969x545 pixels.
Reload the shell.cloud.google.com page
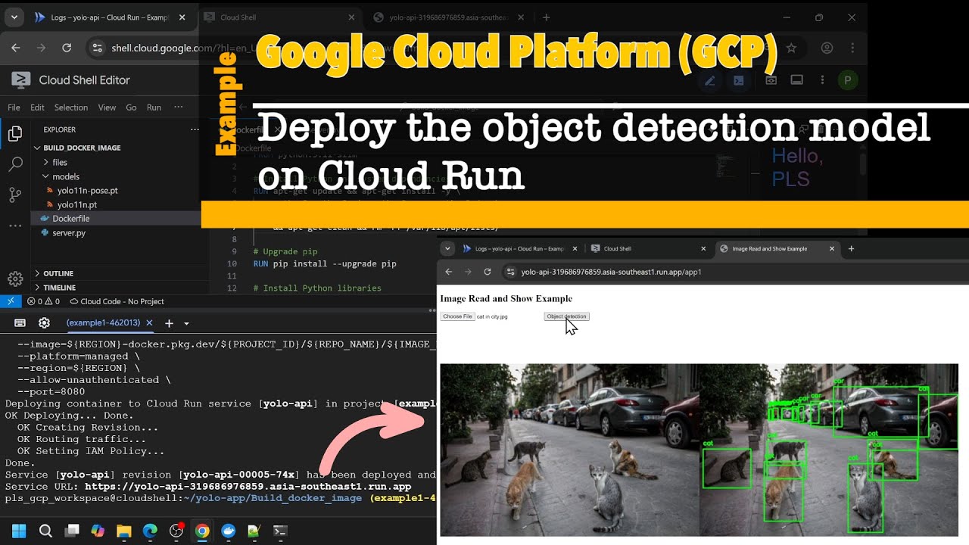[67, 48]
